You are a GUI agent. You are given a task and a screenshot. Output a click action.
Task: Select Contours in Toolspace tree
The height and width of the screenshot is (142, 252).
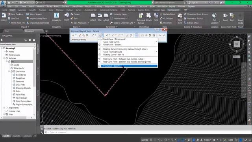(20, 81)
